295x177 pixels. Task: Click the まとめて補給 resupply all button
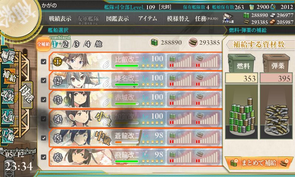[x=259, y=163]
